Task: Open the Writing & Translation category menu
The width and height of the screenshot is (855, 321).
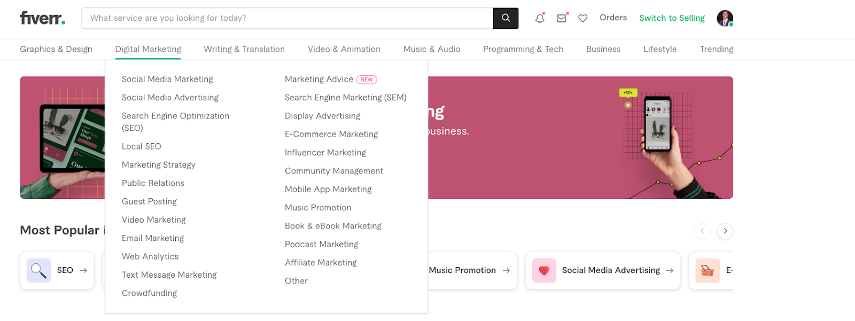Action: (x=244, y=49)
